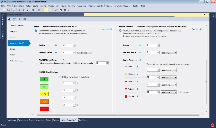Click Run Analysis and Build Report icon in main toolbar
Viewport: 216px width, 128px height.
pos(24,10)
